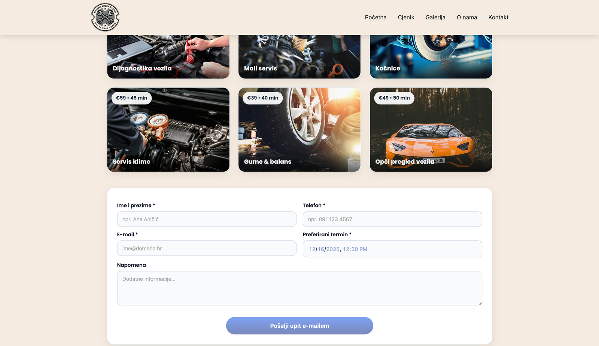Grab the Napomena textarea resize handle
This screenshot has height=346, width=599.
480,303
